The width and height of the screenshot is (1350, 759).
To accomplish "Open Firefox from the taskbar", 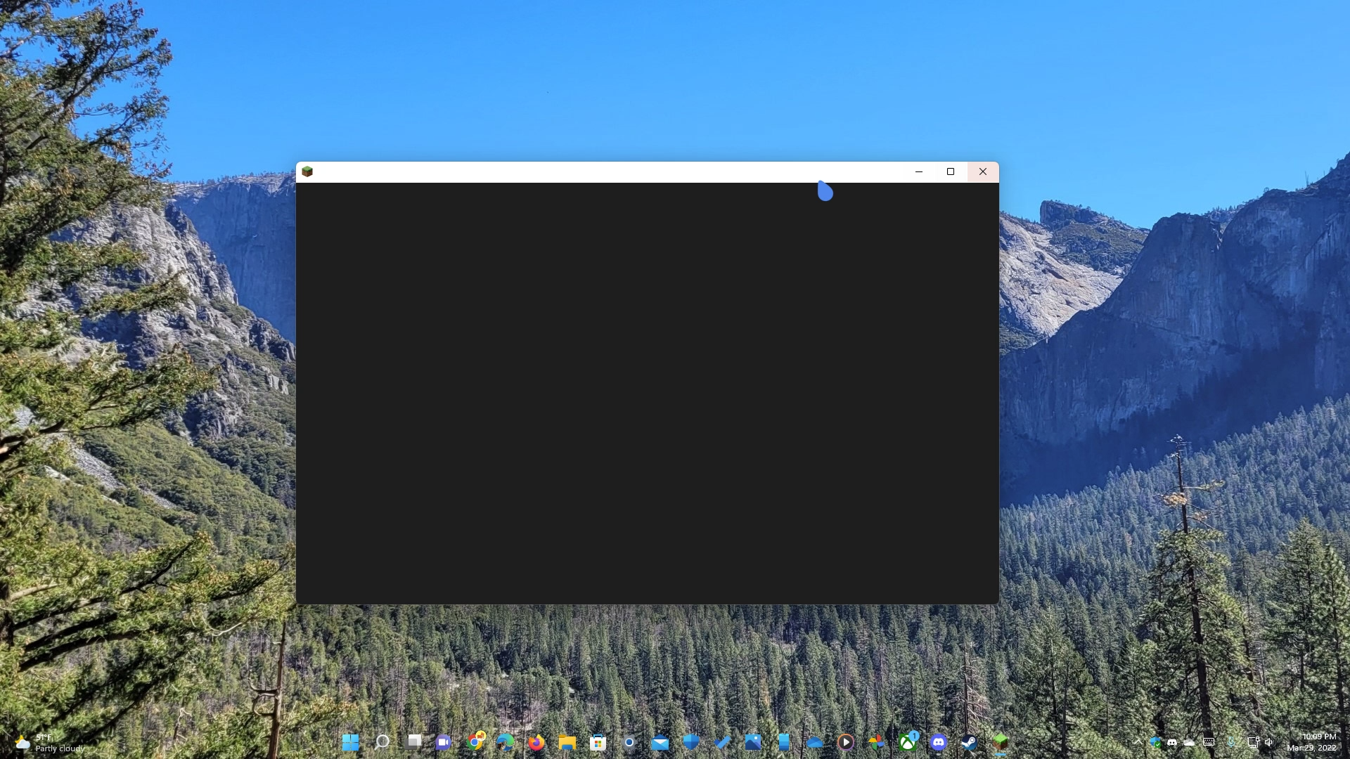I will click(536, 742).
